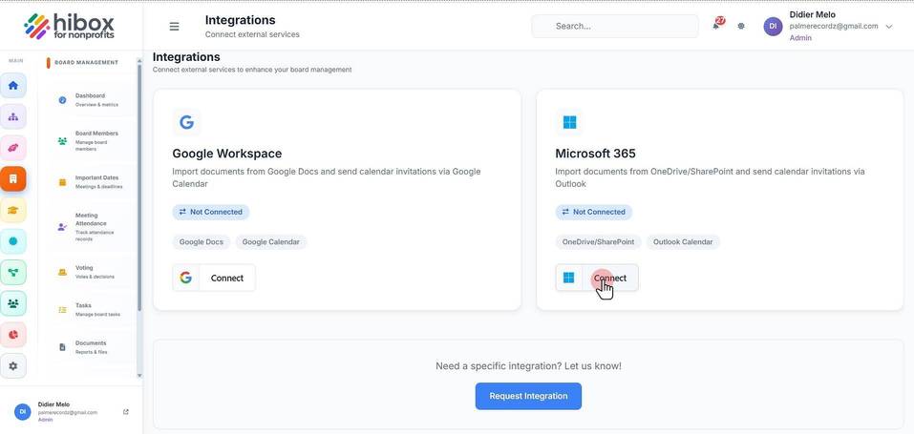The width and height of the screenshot is (914, 434).
Task: Click the DI avatar at sidebar bottom
Action: click(x=23, y=412)
